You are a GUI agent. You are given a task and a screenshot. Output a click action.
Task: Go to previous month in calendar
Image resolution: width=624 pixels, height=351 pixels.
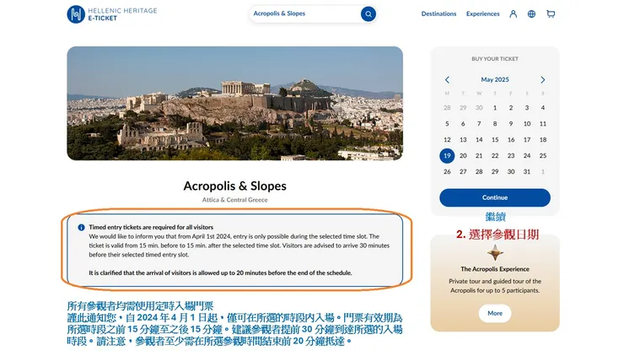pos(447,79)
